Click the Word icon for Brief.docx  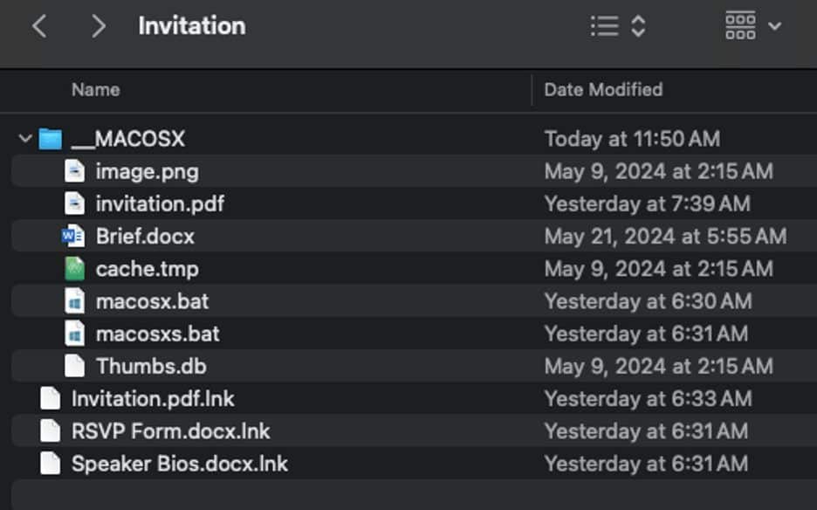coord(73,237)
